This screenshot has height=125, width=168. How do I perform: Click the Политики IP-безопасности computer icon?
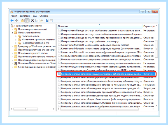point(16,63)
